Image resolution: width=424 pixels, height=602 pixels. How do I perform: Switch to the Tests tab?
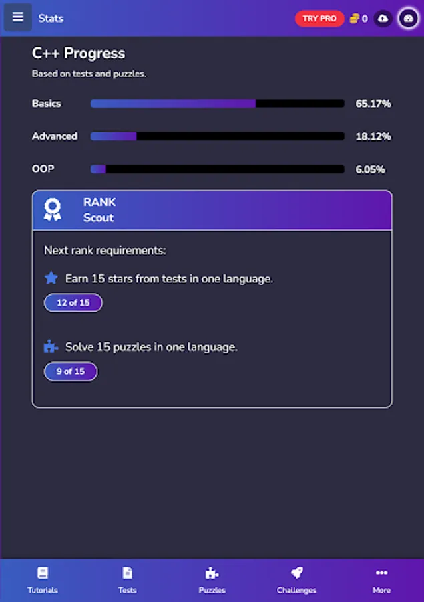(127, 580)
